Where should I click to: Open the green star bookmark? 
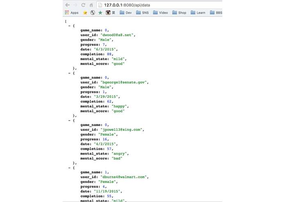[x=100, y=13]
